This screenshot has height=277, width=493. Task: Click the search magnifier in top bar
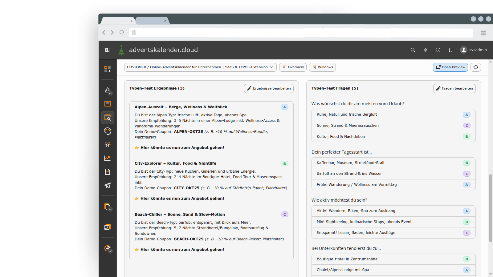tap(413, 50)
